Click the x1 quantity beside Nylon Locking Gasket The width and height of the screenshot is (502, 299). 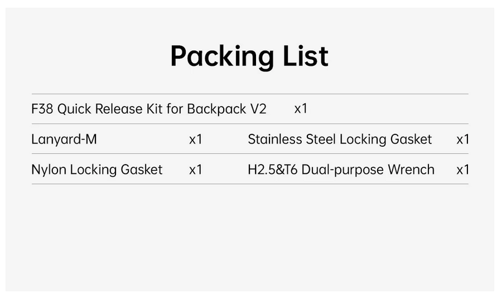[x=195, y=170]
